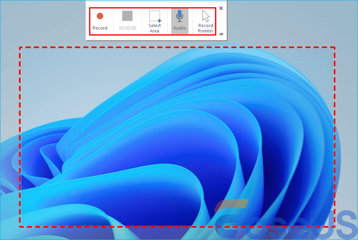Choose the Select Area tool
This screenshot has height=240, width=358.
(155, 22)
